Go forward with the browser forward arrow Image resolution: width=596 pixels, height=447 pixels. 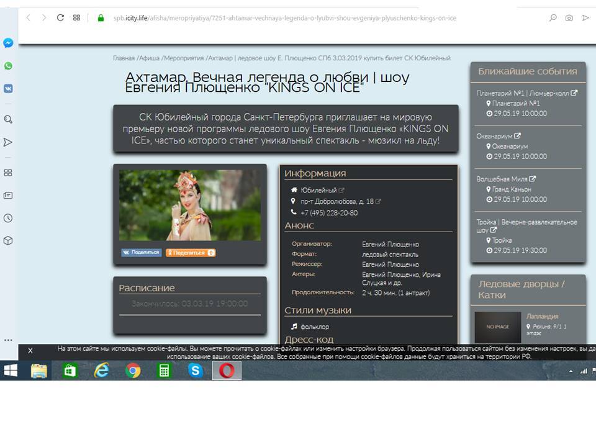click(44, 17)
